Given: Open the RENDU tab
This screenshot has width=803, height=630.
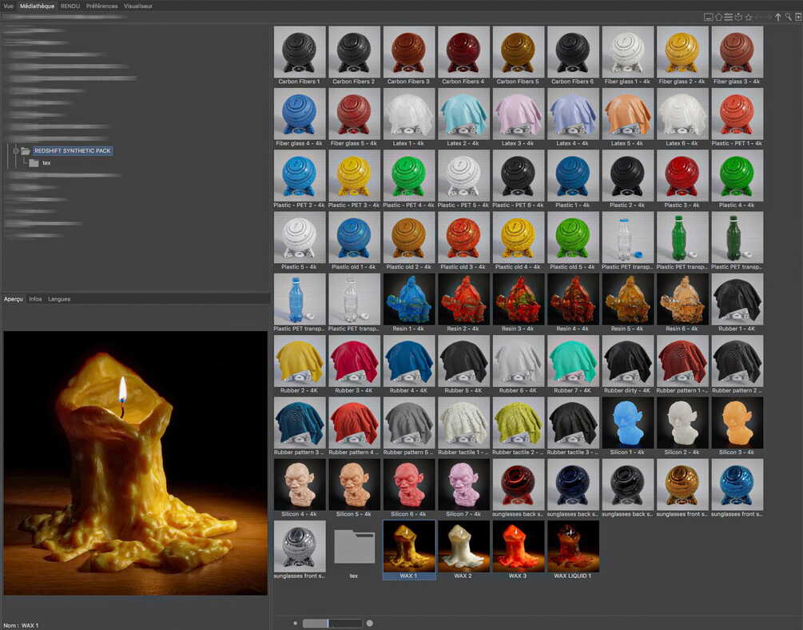Looking at the screenshot, I should click(x=70, y=6).
